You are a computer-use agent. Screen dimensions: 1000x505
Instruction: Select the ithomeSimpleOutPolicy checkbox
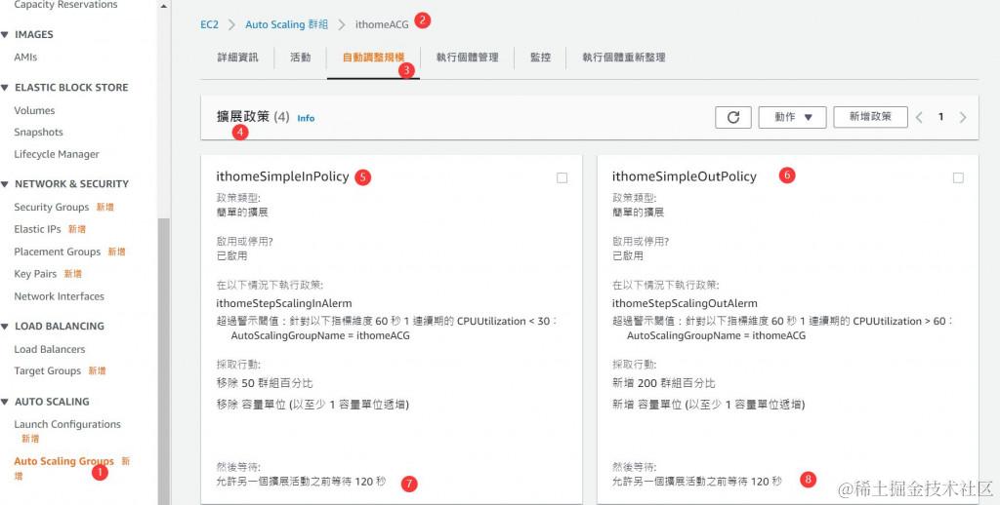pyautogui.click(x=958, y=177)
